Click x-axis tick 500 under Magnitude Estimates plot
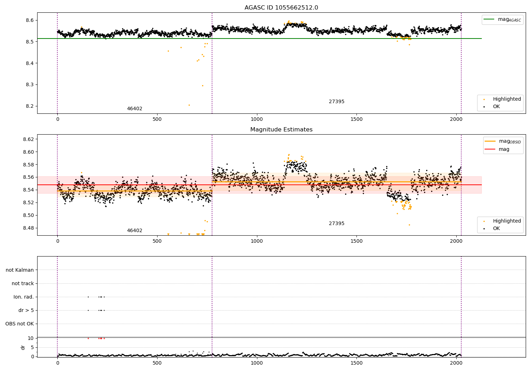Viewport: 531px width, 371px height. [x=157, y=241]
